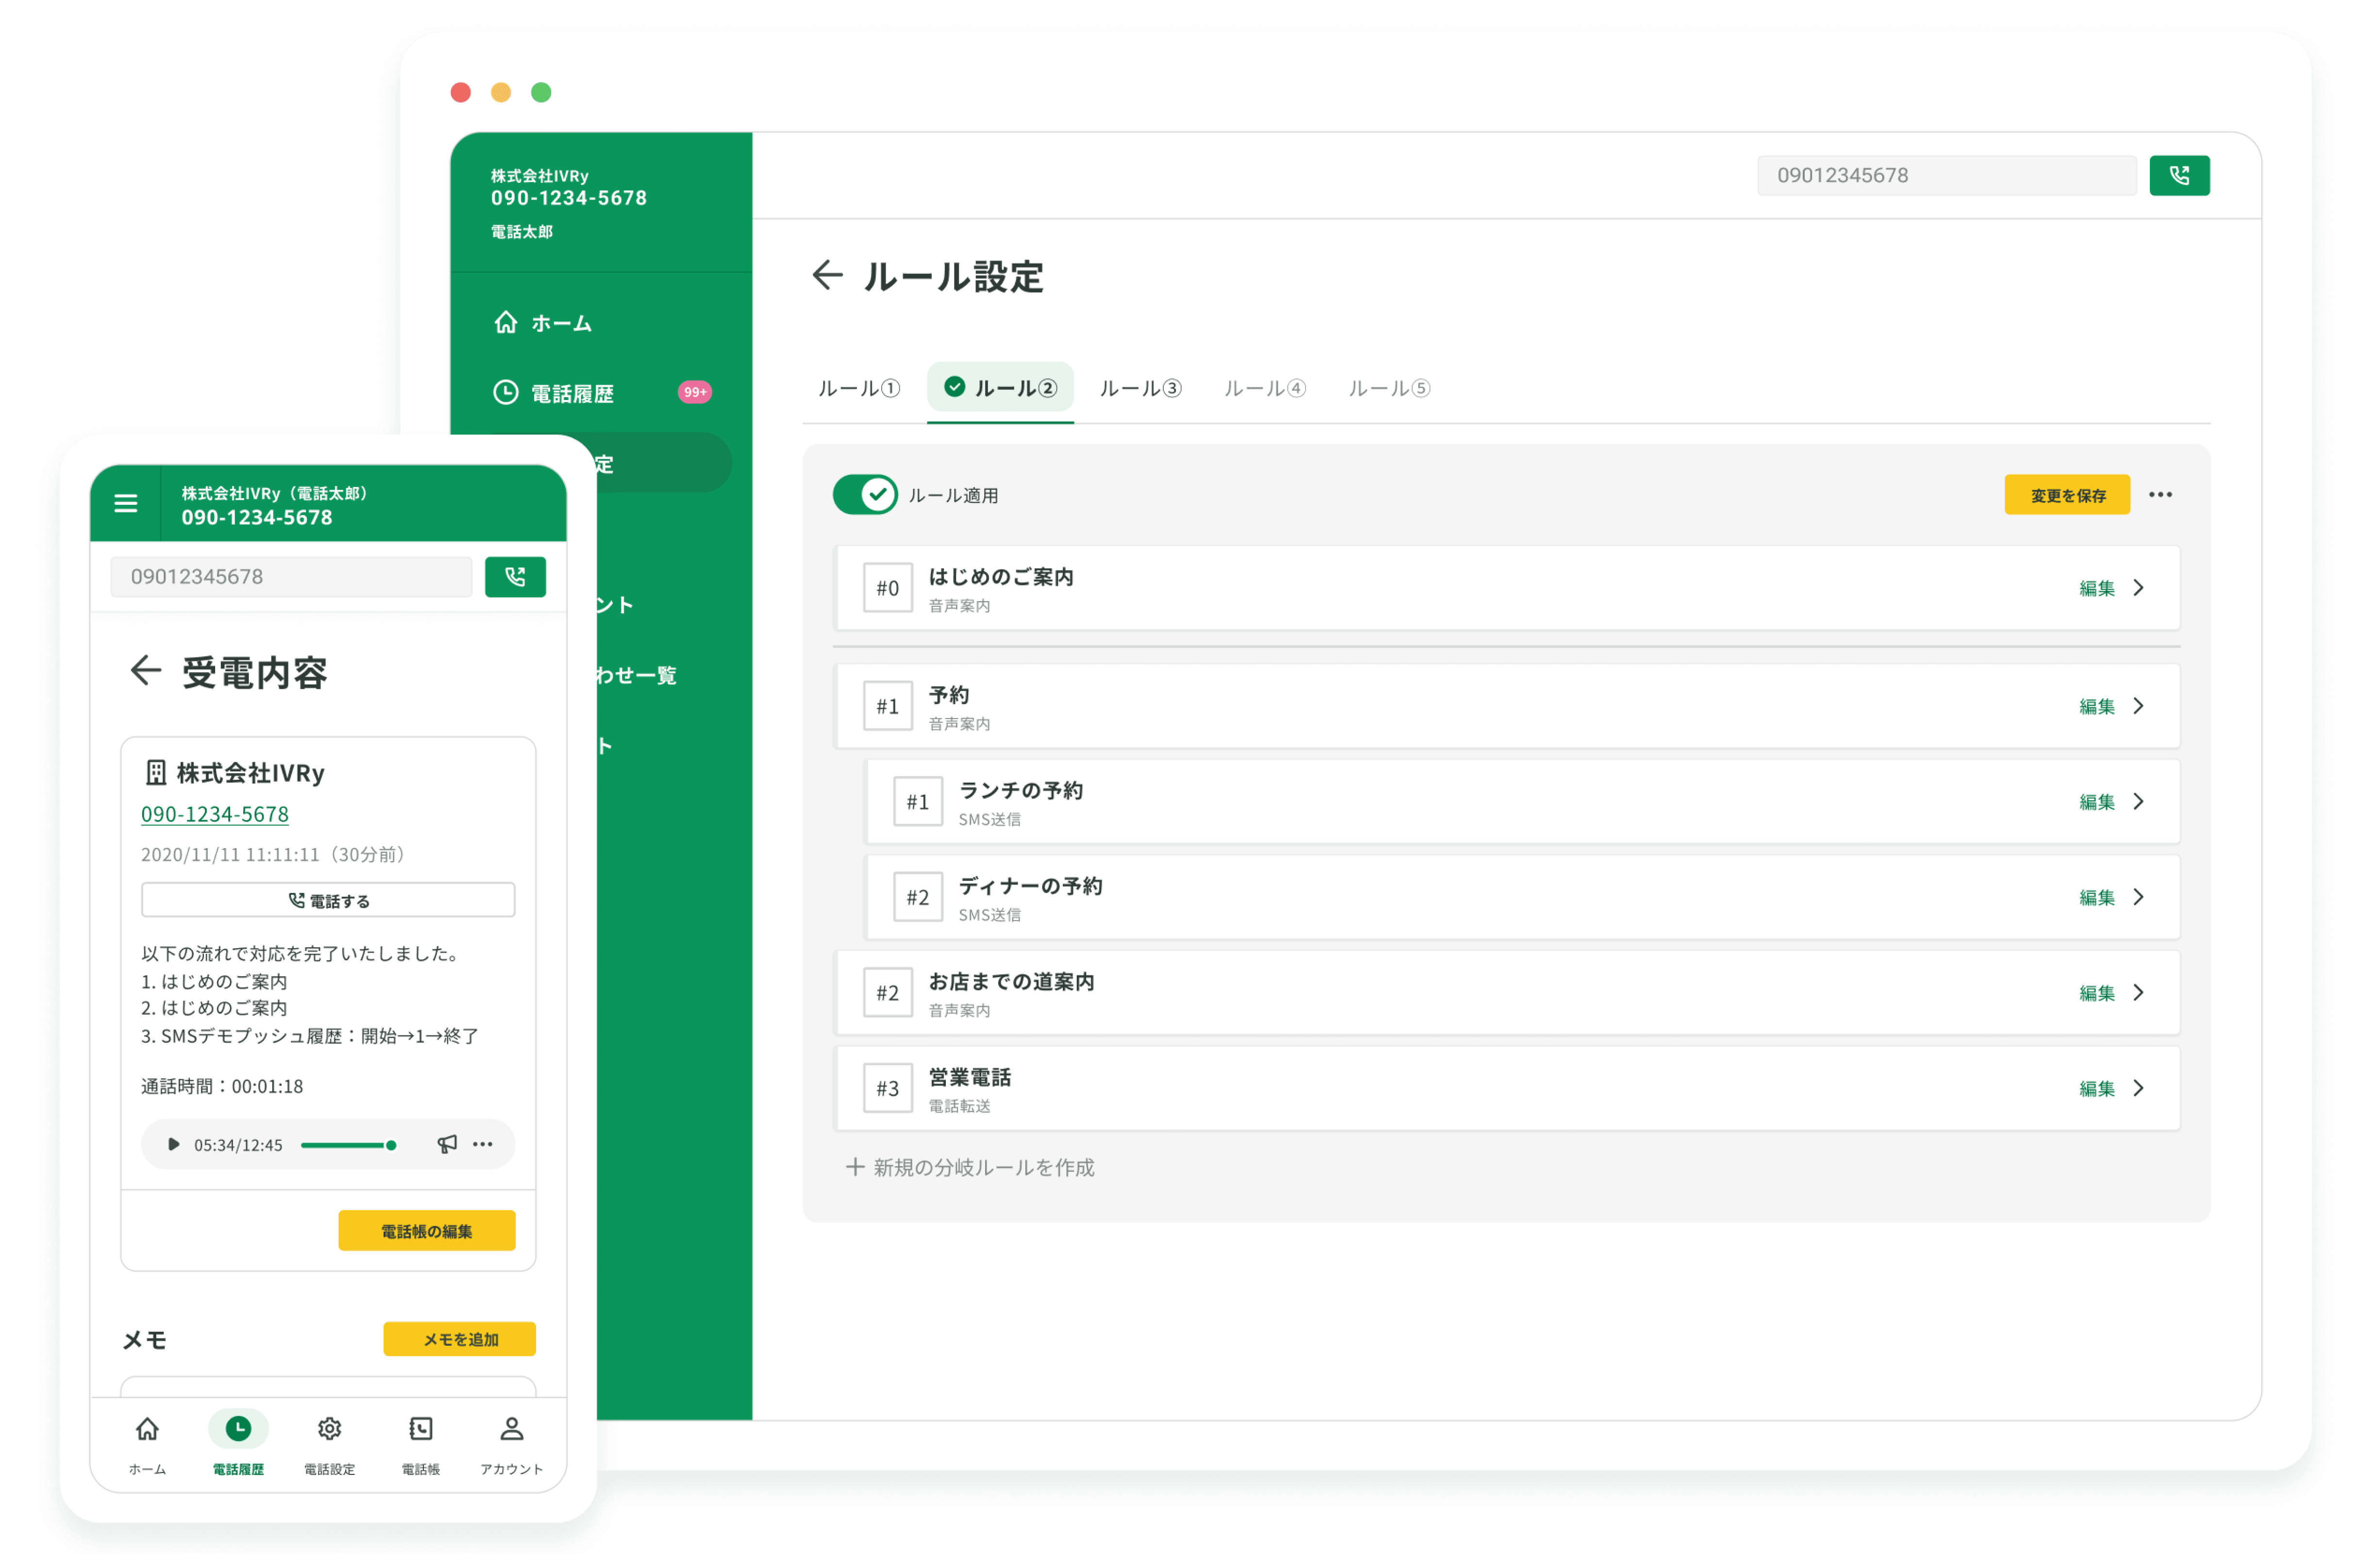
Task: Switch to the ルール③ tab
Action: 1141,388
